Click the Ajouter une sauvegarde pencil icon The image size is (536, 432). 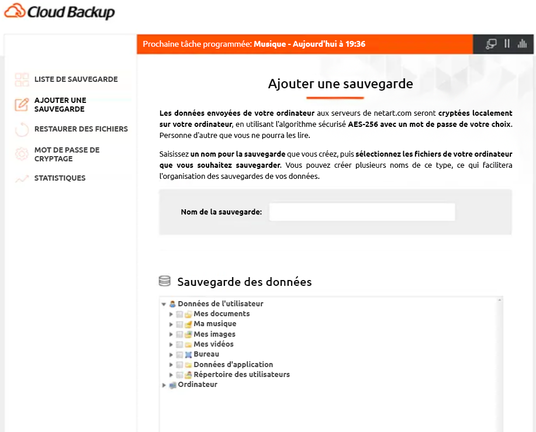[22, 104]
